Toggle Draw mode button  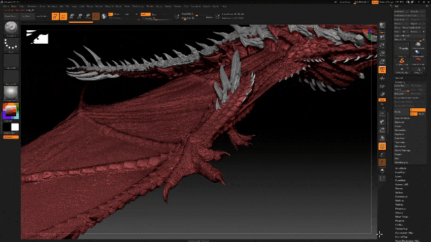point(63,16)
